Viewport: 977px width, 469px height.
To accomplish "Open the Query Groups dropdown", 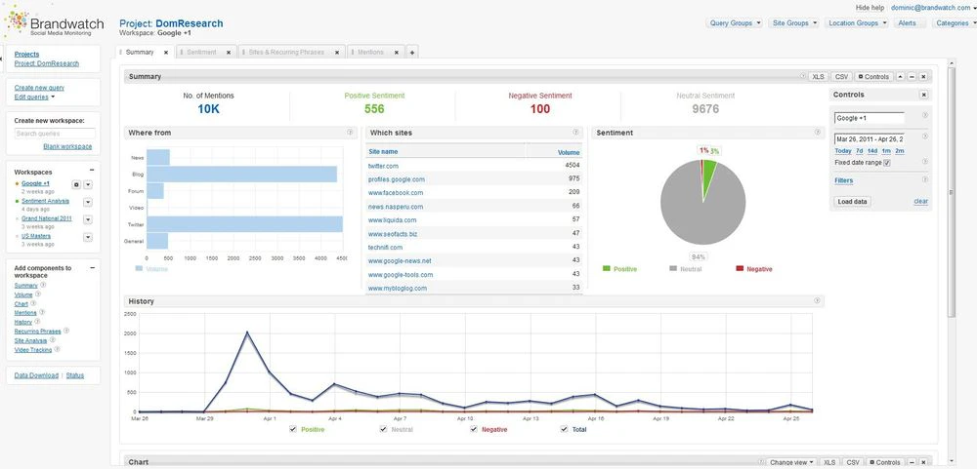I will click(736, 23).
